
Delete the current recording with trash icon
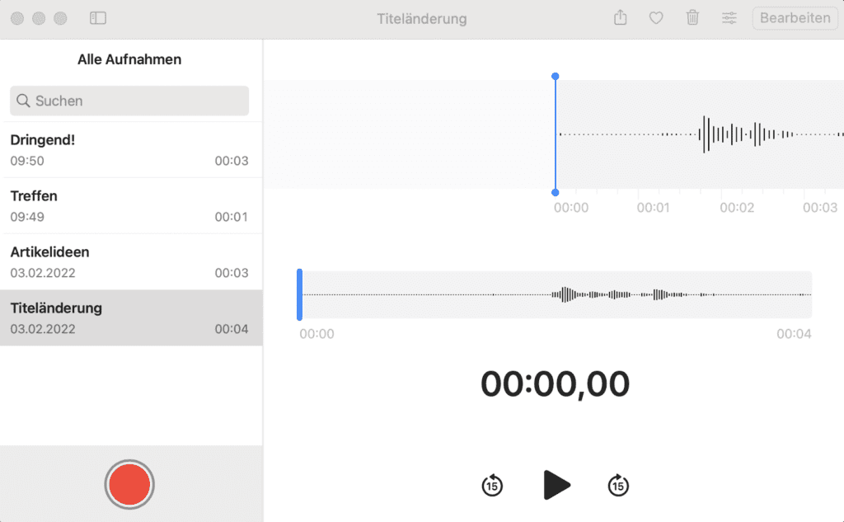(692, 17)
